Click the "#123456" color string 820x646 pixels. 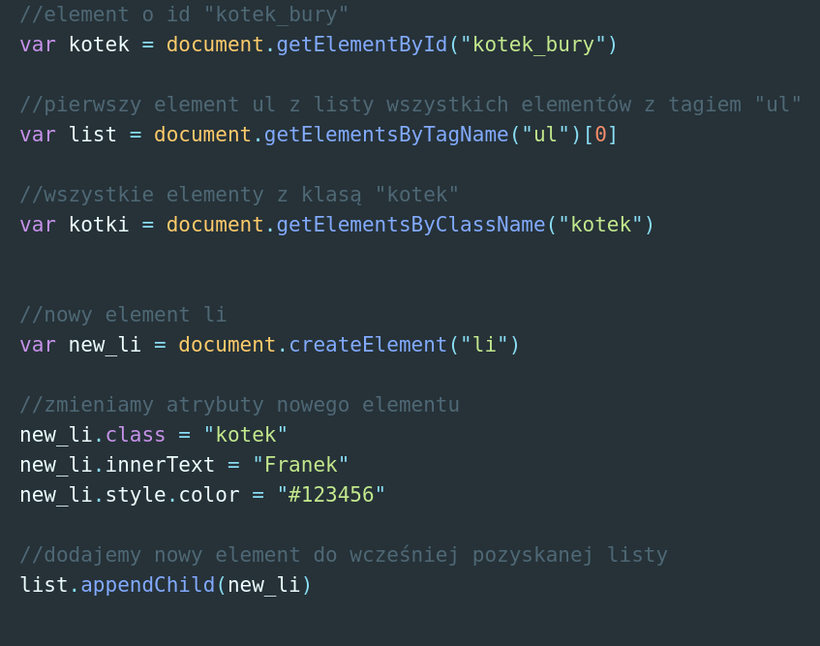coord(331,495)
